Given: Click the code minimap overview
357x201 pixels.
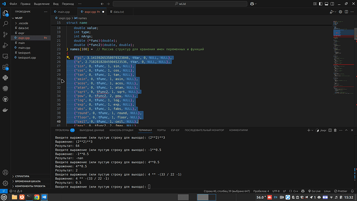Looking at the screenshot, I should click(x=344, y=57).
